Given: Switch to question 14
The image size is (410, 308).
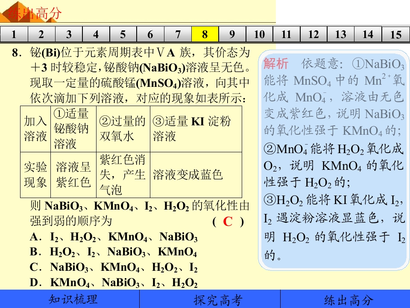Looking at the screenshot, I should 368,34.
